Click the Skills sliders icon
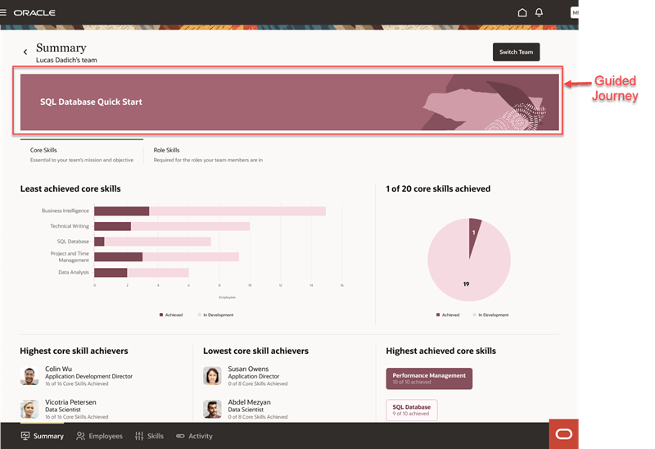Viewport: 655px width, 449px height. 139,436
